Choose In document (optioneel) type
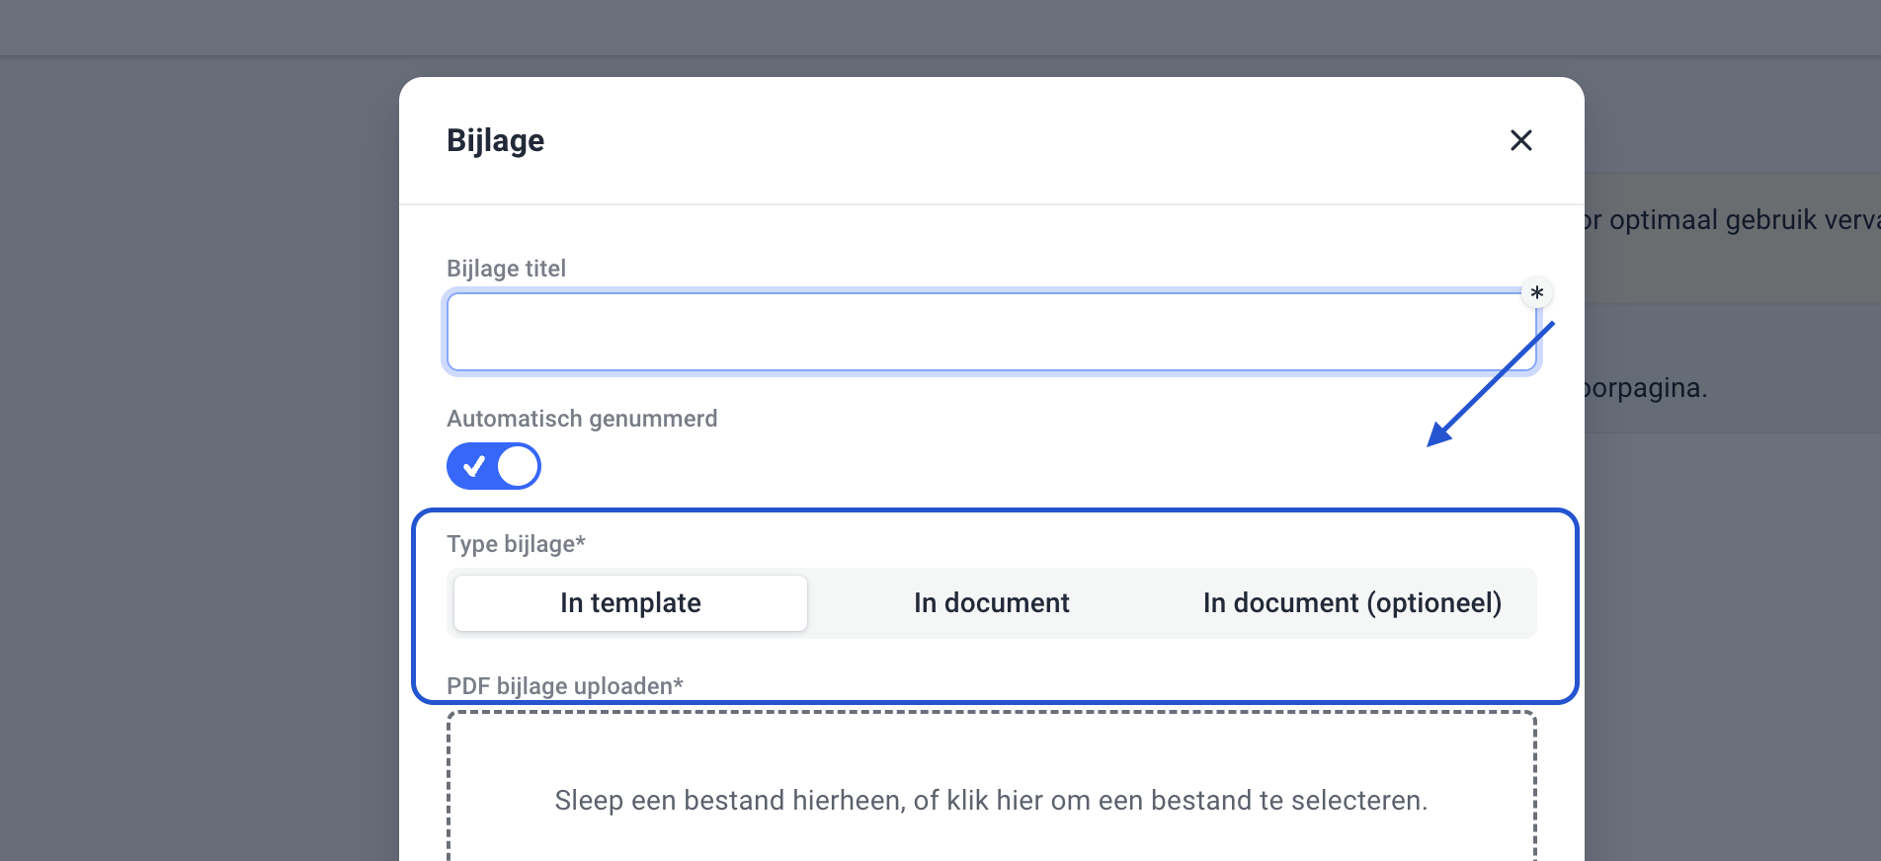 pos(1351,603)
